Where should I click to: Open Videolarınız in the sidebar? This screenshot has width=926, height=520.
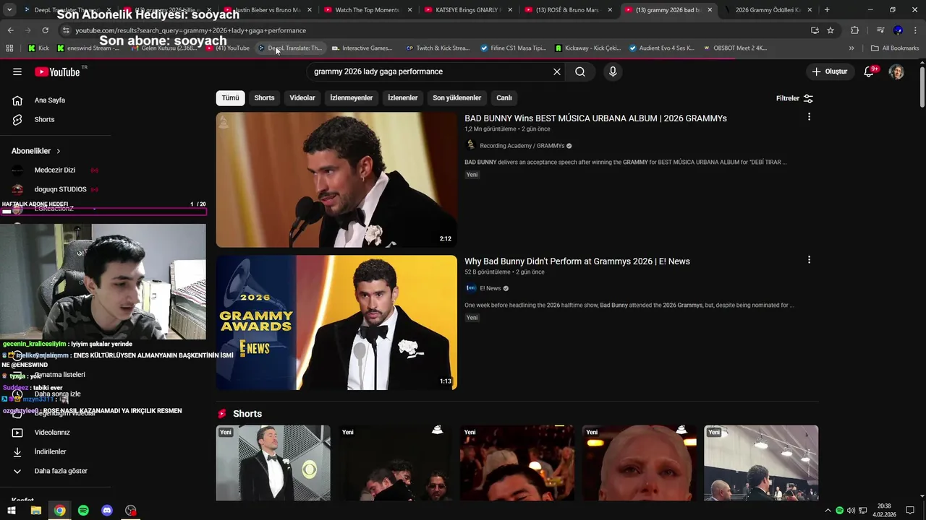pos(52,433)
